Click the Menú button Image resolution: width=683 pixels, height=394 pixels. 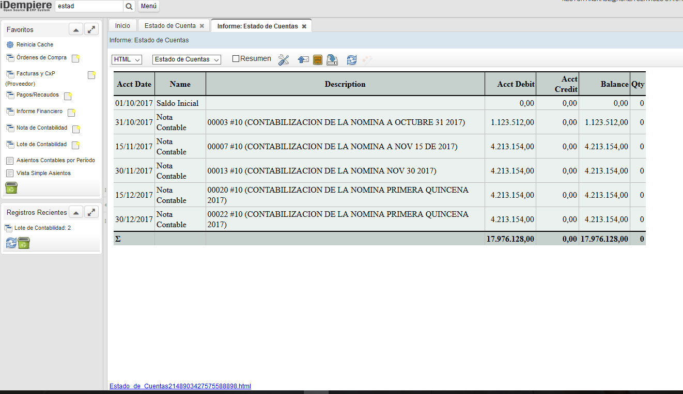pyautogui.click(x=149, y=7)
